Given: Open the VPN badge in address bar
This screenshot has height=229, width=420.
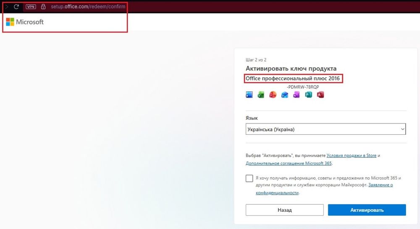Looking at the screenshot, I should point(31,7).
